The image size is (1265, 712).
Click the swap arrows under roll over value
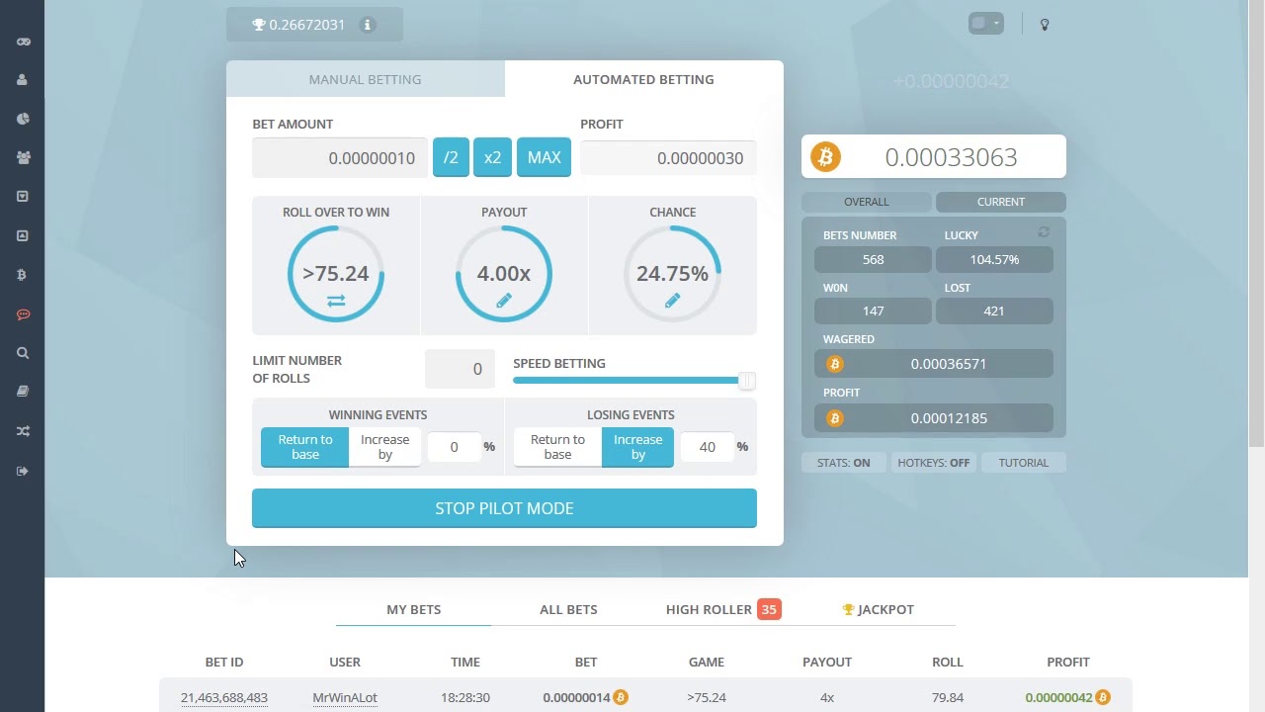coord(336,301)
